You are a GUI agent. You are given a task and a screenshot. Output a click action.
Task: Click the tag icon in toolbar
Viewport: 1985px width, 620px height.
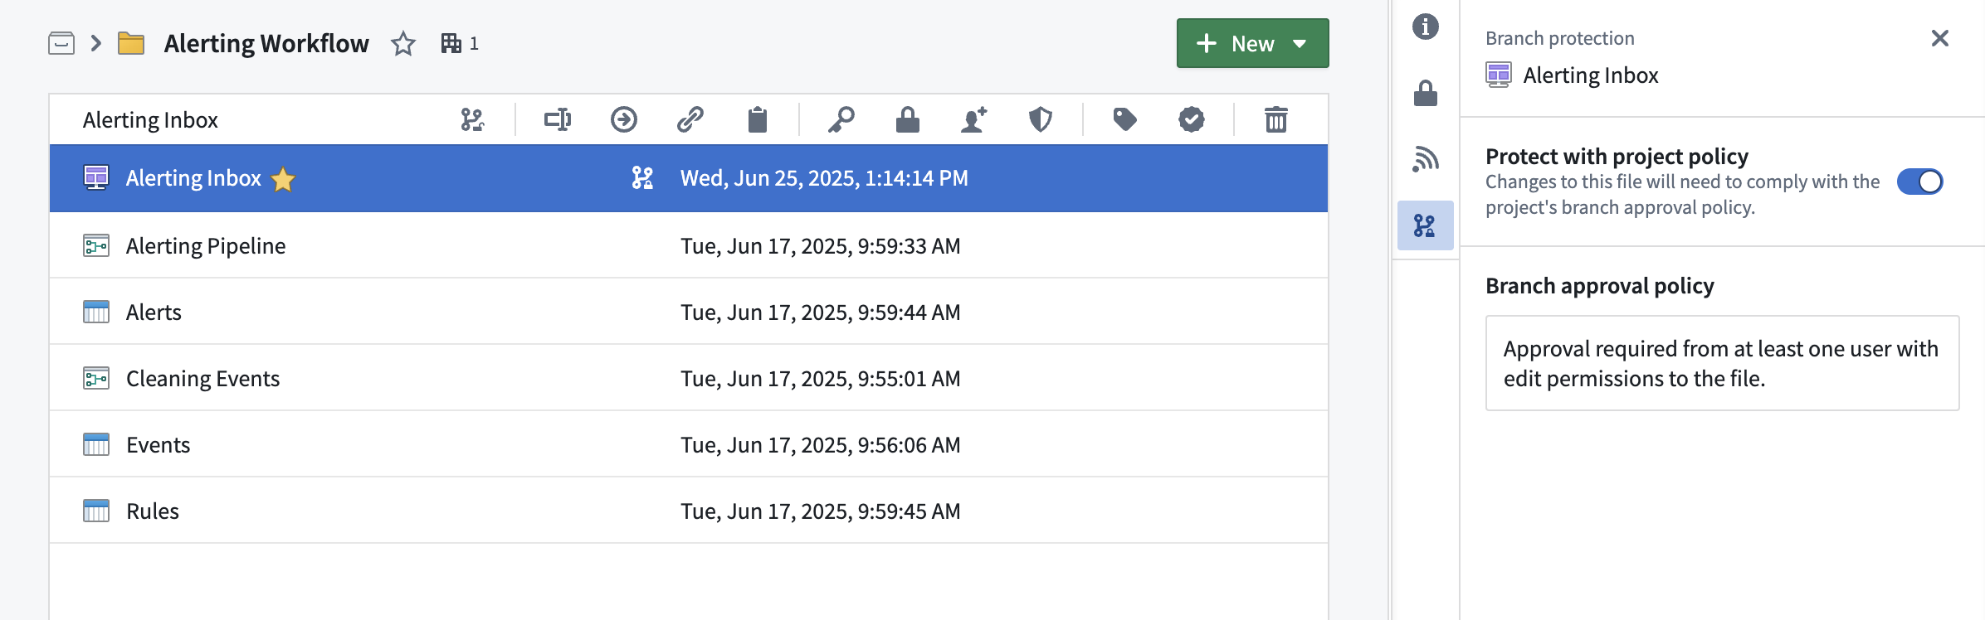pos(1124,120)
